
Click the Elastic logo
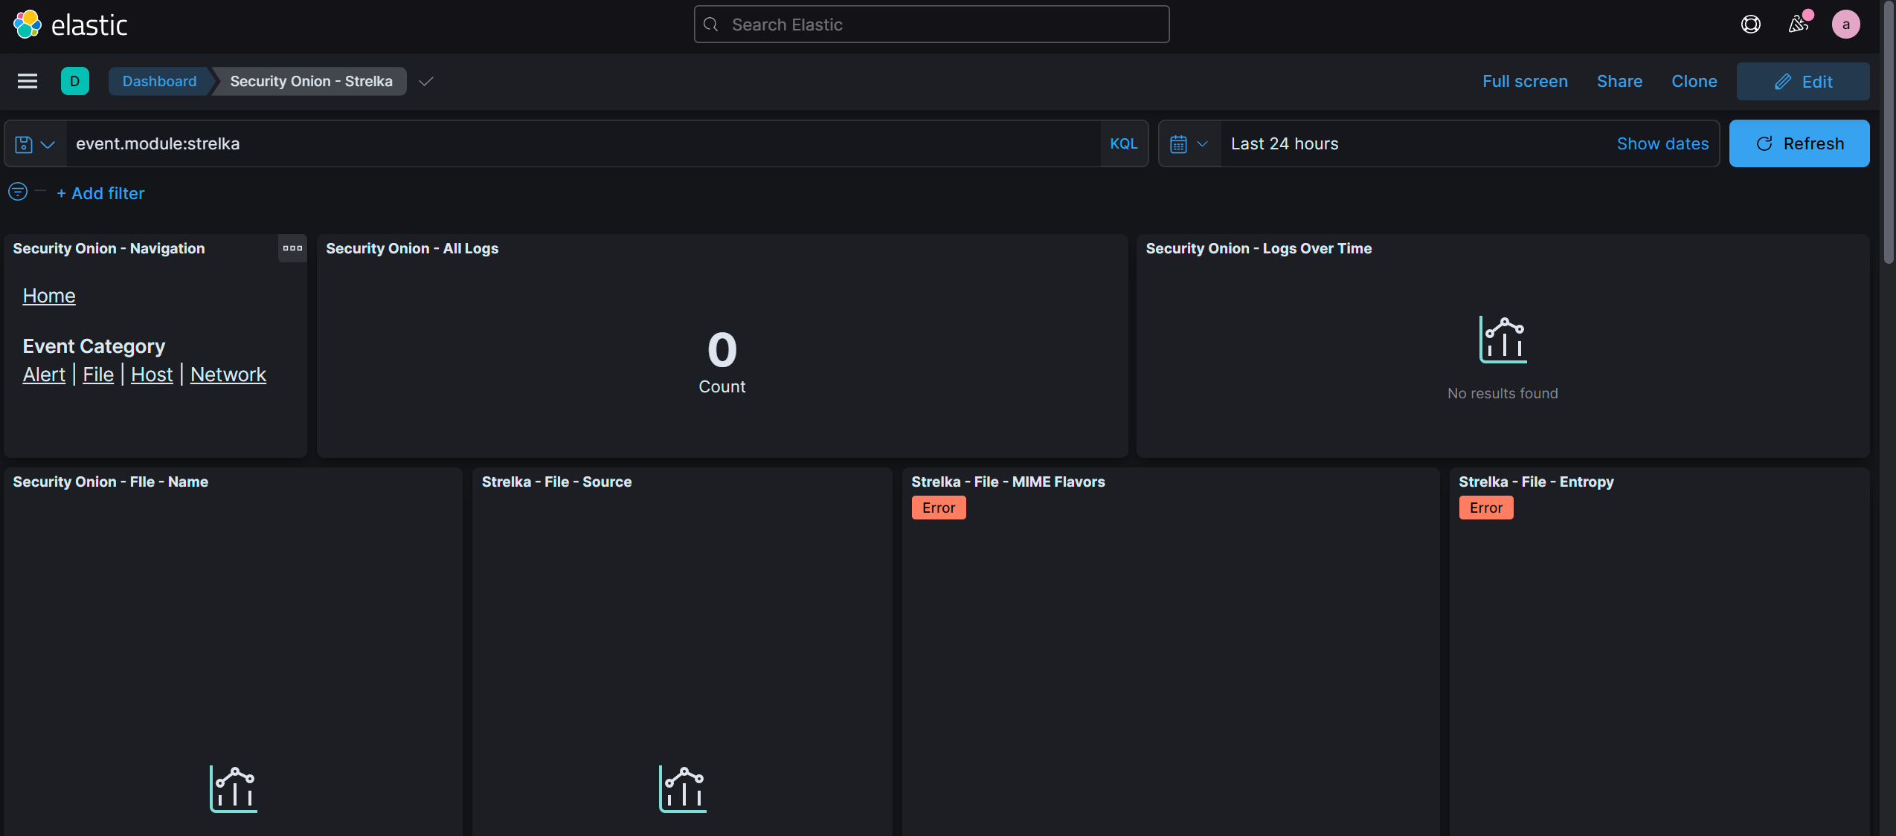click(71, 25)
